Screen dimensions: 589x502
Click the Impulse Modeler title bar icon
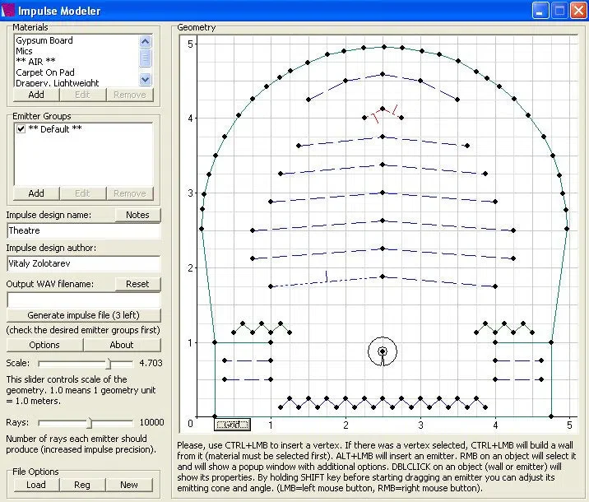(x=8, y=11)
